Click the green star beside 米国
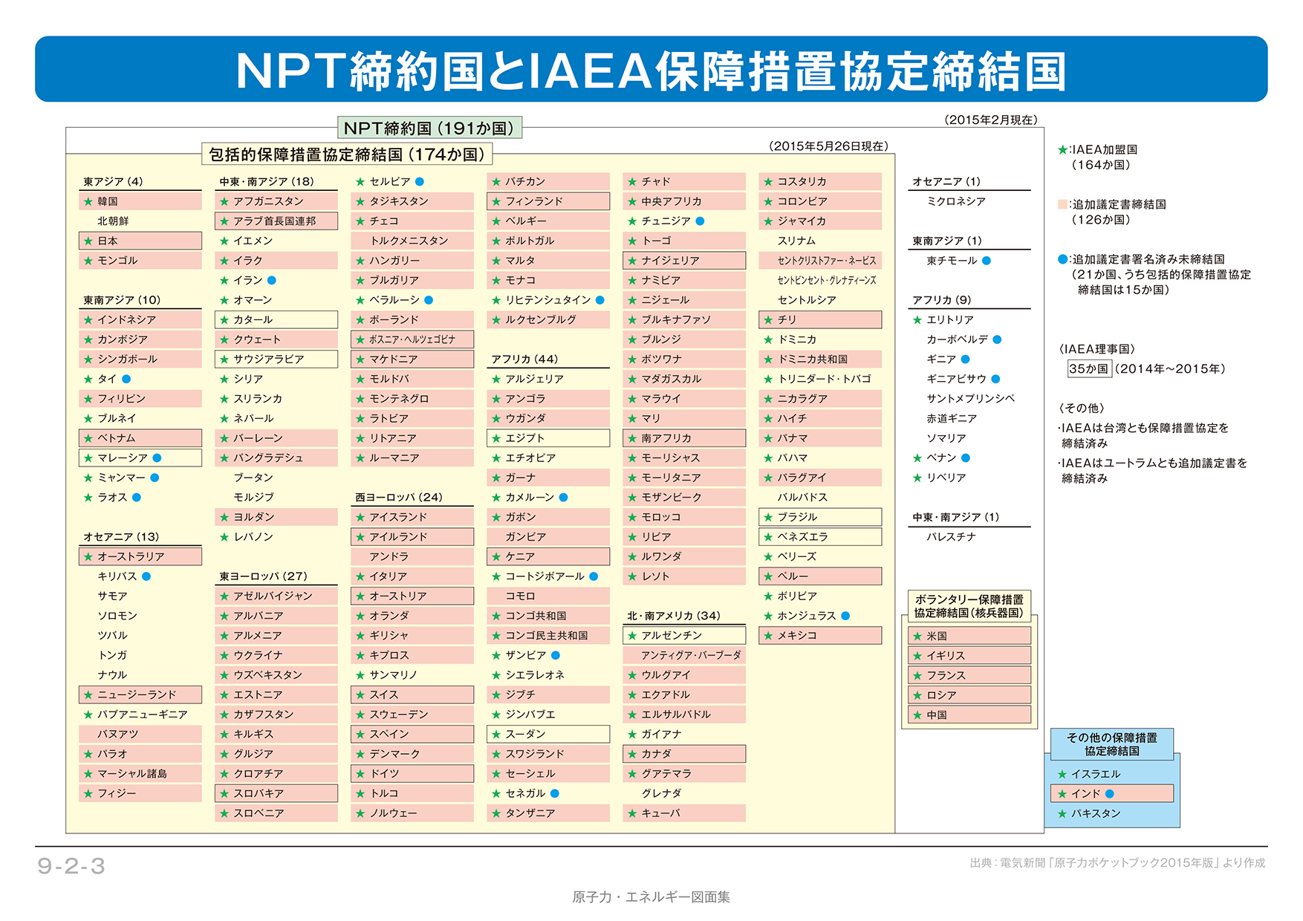The height and width of the screenshot is (921, 1303). coord(917,636)
